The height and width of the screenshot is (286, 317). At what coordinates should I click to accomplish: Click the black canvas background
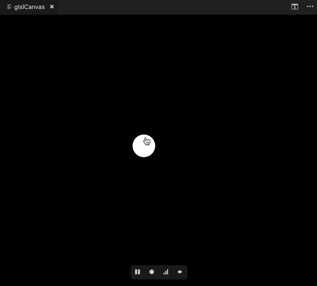(72, 86)
